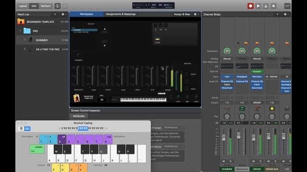Click the workspace onscreen keyboard
Image resolution: width=307 pixels, height=172 pixels.
tap(143, 100)
